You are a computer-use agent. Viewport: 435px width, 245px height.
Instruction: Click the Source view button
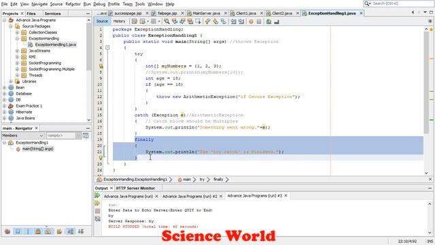pyautogui.click(x=102, y=21)
